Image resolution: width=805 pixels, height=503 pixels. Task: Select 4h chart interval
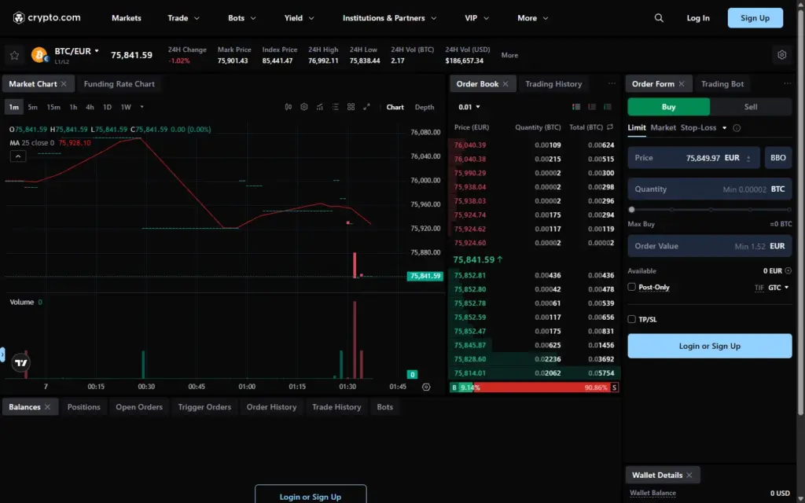[90, 107]
